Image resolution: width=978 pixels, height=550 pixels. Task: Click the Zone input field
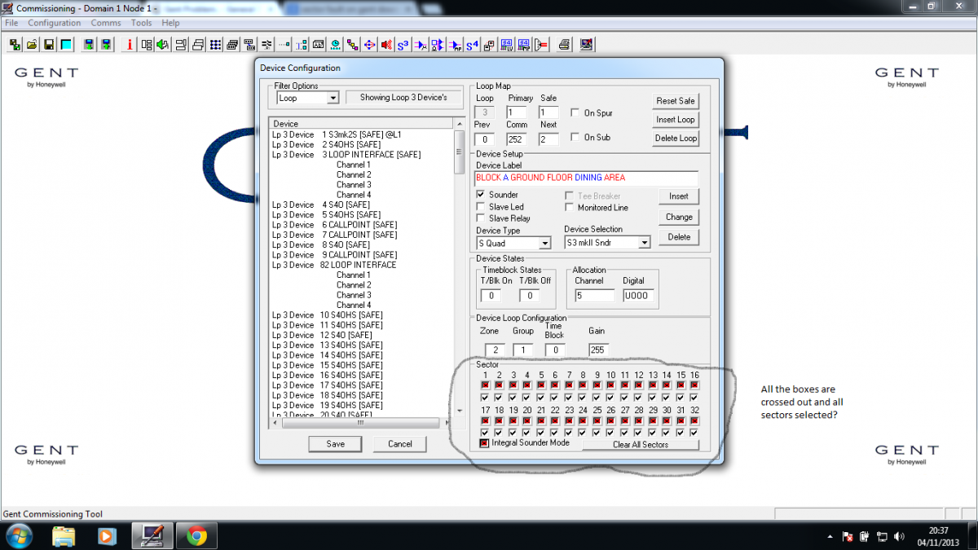coord(495,350)
